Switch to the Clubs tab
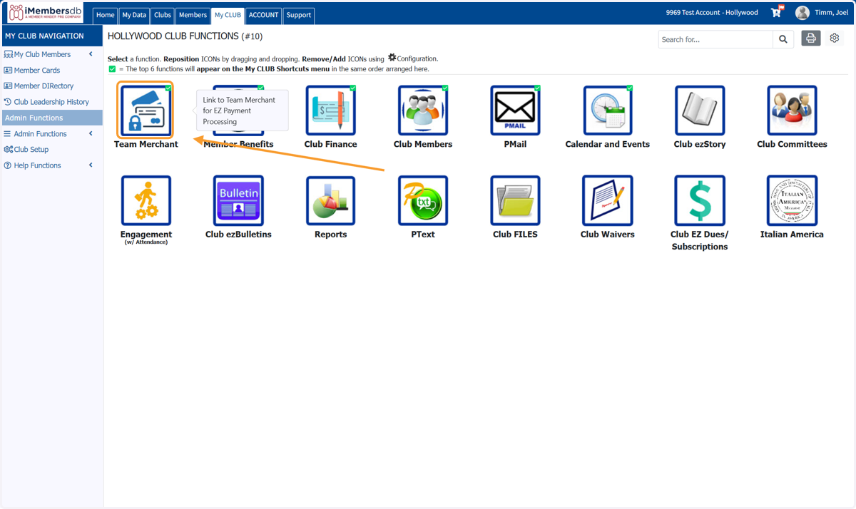Screen dimensions: 856x509 tap(163, 15)
